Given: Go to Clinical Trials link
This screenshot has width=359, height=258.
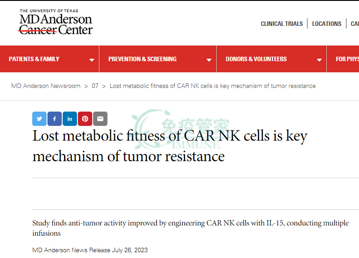Looking at the screenshot, I should (x=282, y=24).
